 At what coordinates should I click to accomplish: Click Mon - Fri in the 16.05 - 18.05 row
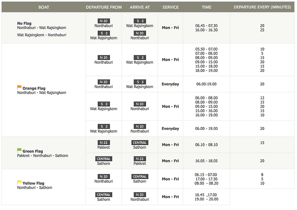(170, 161)
